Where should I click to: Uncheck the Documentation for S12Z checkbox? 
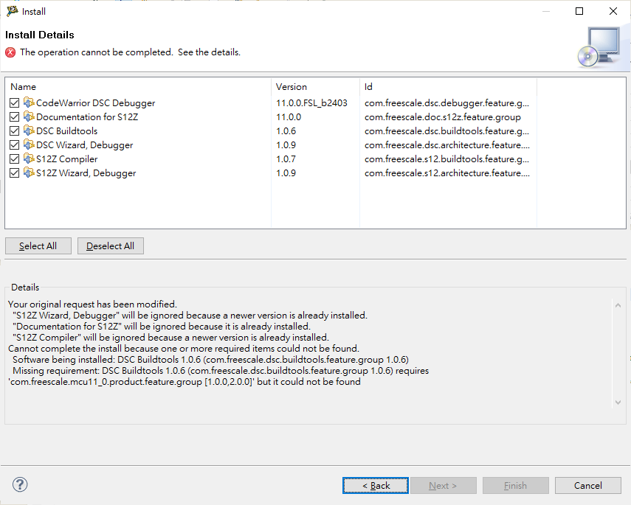click(x=15, y=117)
